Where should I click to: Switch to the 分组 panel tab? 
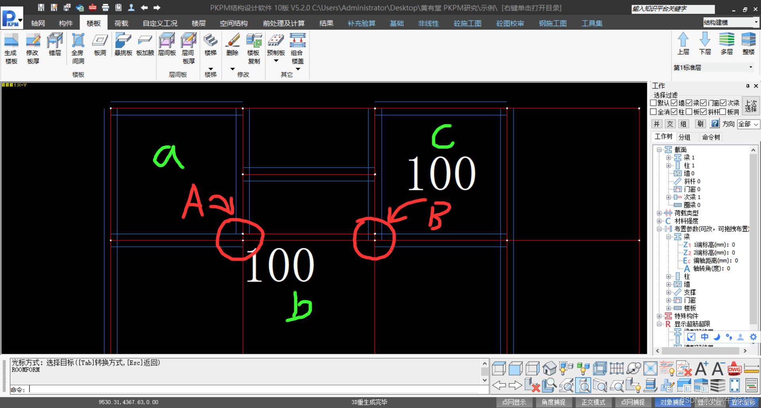click(x=685, y=137)
